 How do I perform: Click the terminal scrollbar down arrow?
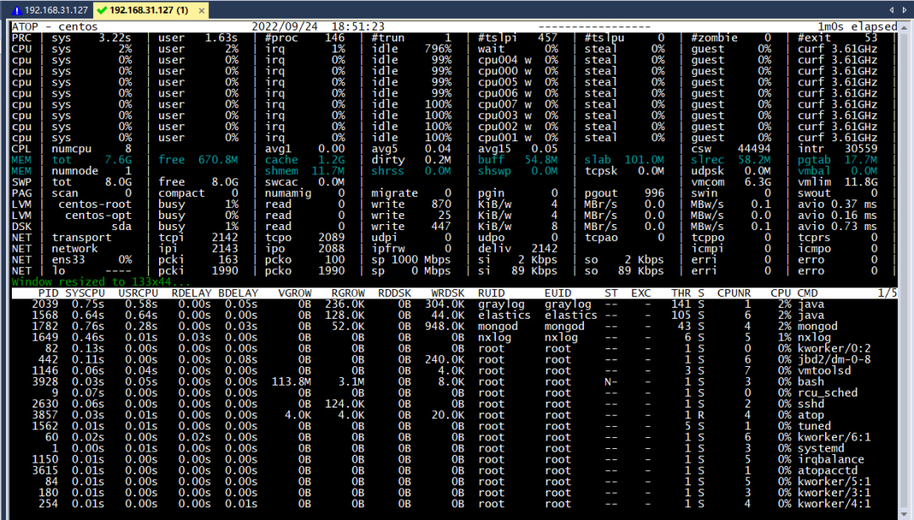905,515
